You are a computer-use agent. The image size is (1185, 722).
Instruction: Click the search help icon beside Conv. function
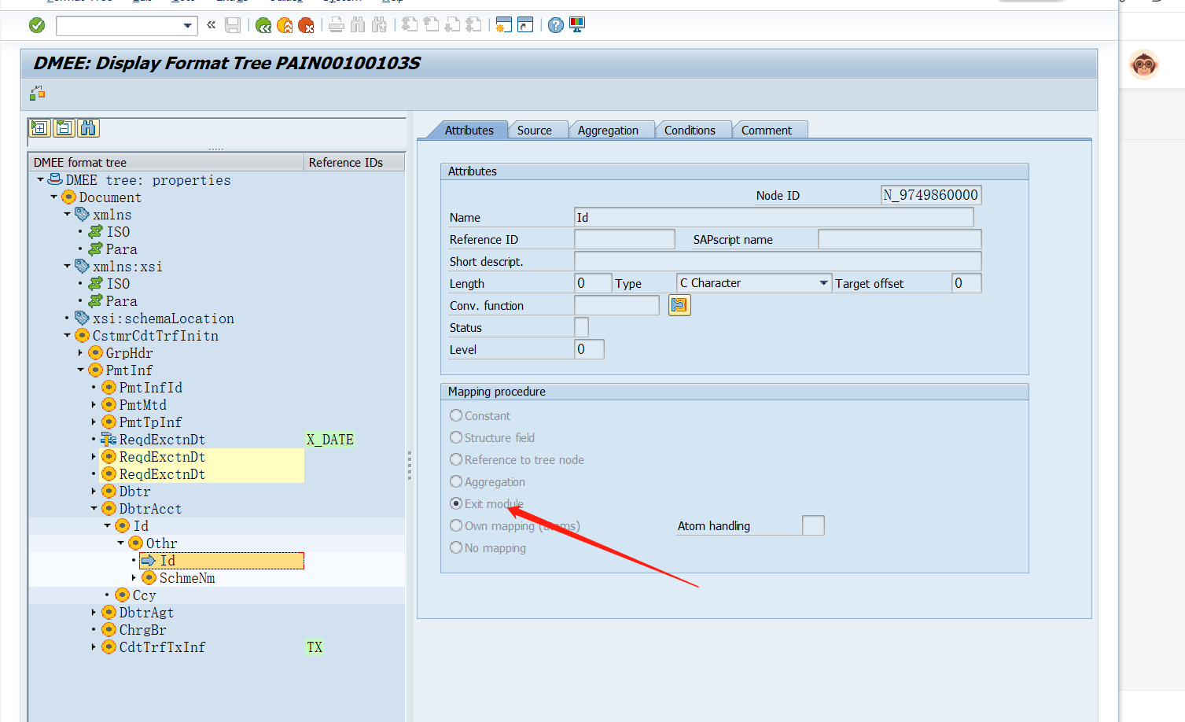pos(680,305)
